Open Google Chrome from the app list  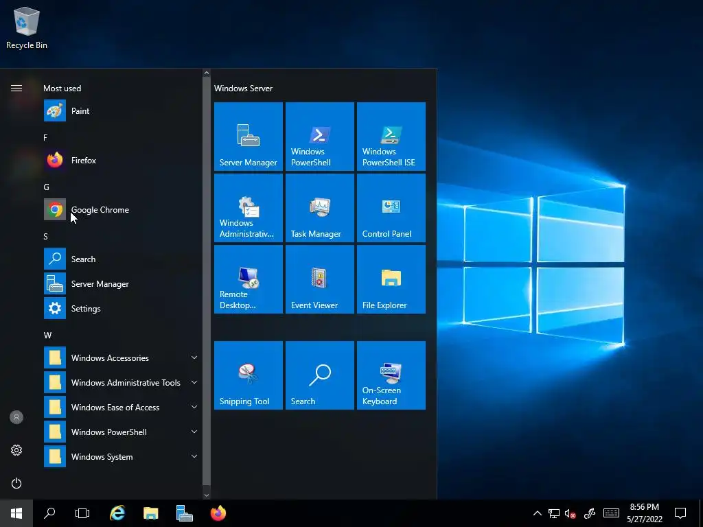[121, 209]
